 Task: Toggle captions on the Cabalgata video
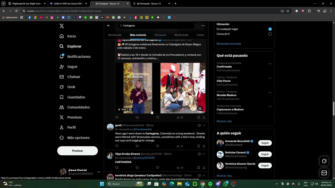pyautogui.click(x=130, y=109)
